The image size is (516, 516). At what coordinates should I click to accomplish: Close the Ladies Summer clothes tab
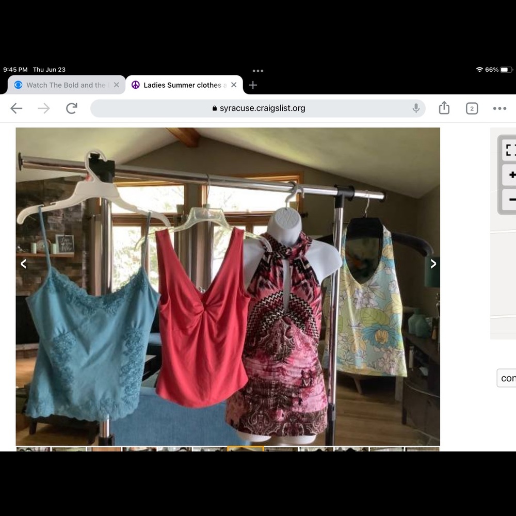(x=234, y=85)
